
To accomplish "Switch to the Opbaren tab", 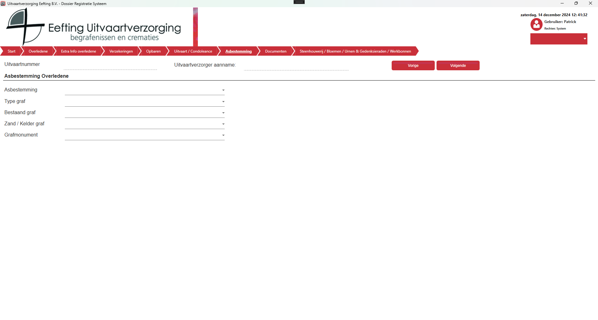I will (153, 51).
